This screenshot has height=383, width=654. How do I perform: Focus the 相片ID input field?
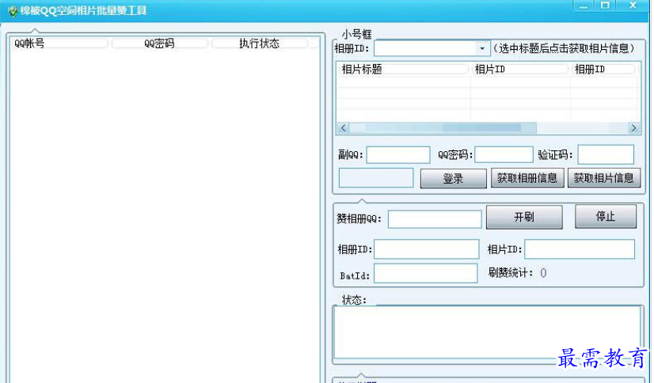580,249
